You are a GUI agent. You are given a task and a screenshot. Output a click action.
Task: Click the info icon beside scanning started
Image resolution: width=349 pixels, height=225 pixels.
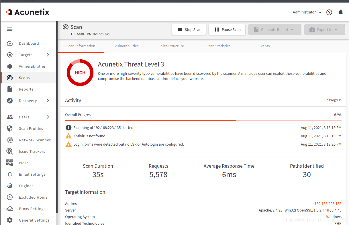(x=68, y=128)
